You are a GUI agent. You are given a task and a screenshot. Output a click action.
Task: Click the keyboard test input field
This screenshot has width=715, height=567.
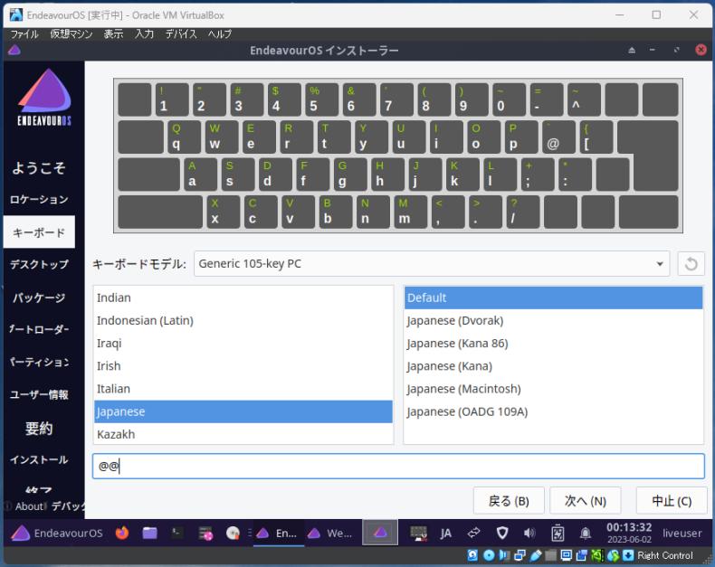[398, 467]
